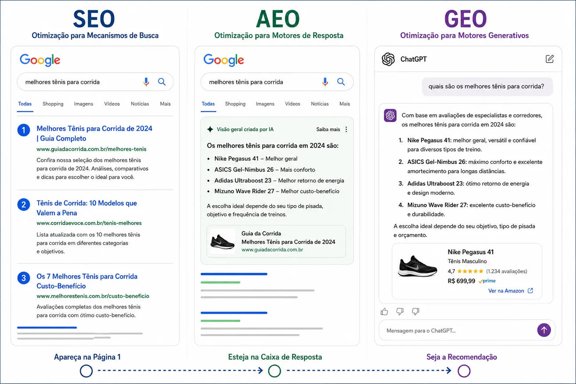Open the three-dot menu in AI overview
The height and width of the screenshot is (384, 576).
(346, 129)
